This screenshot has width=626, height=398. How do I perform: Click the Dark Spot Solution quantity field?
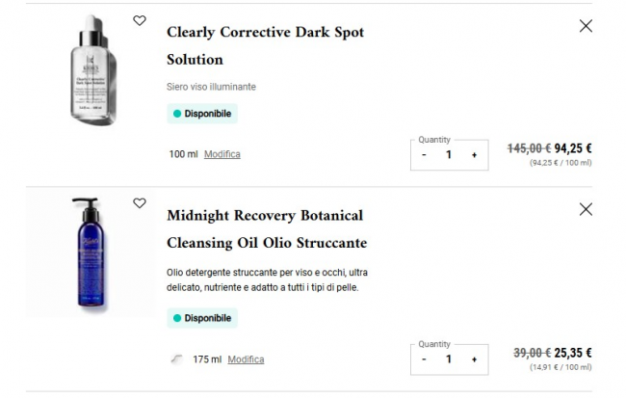(x=449, y=155)
